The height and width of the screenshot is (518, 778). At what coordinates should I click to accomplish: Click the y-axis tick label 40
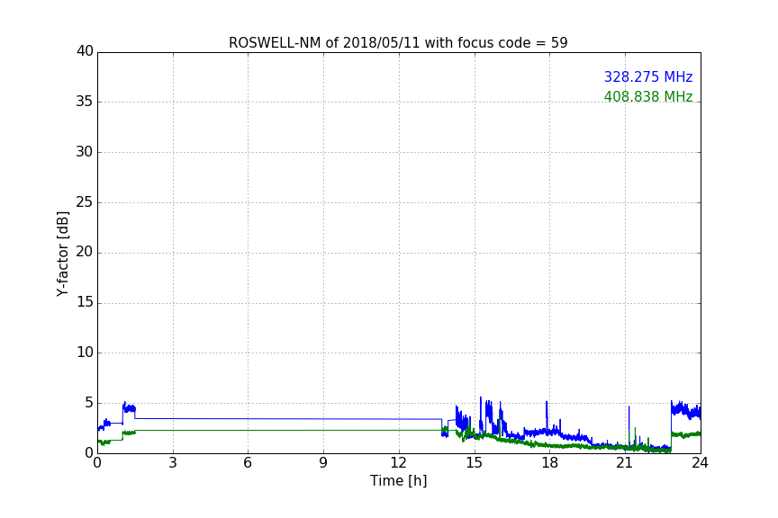85,51
